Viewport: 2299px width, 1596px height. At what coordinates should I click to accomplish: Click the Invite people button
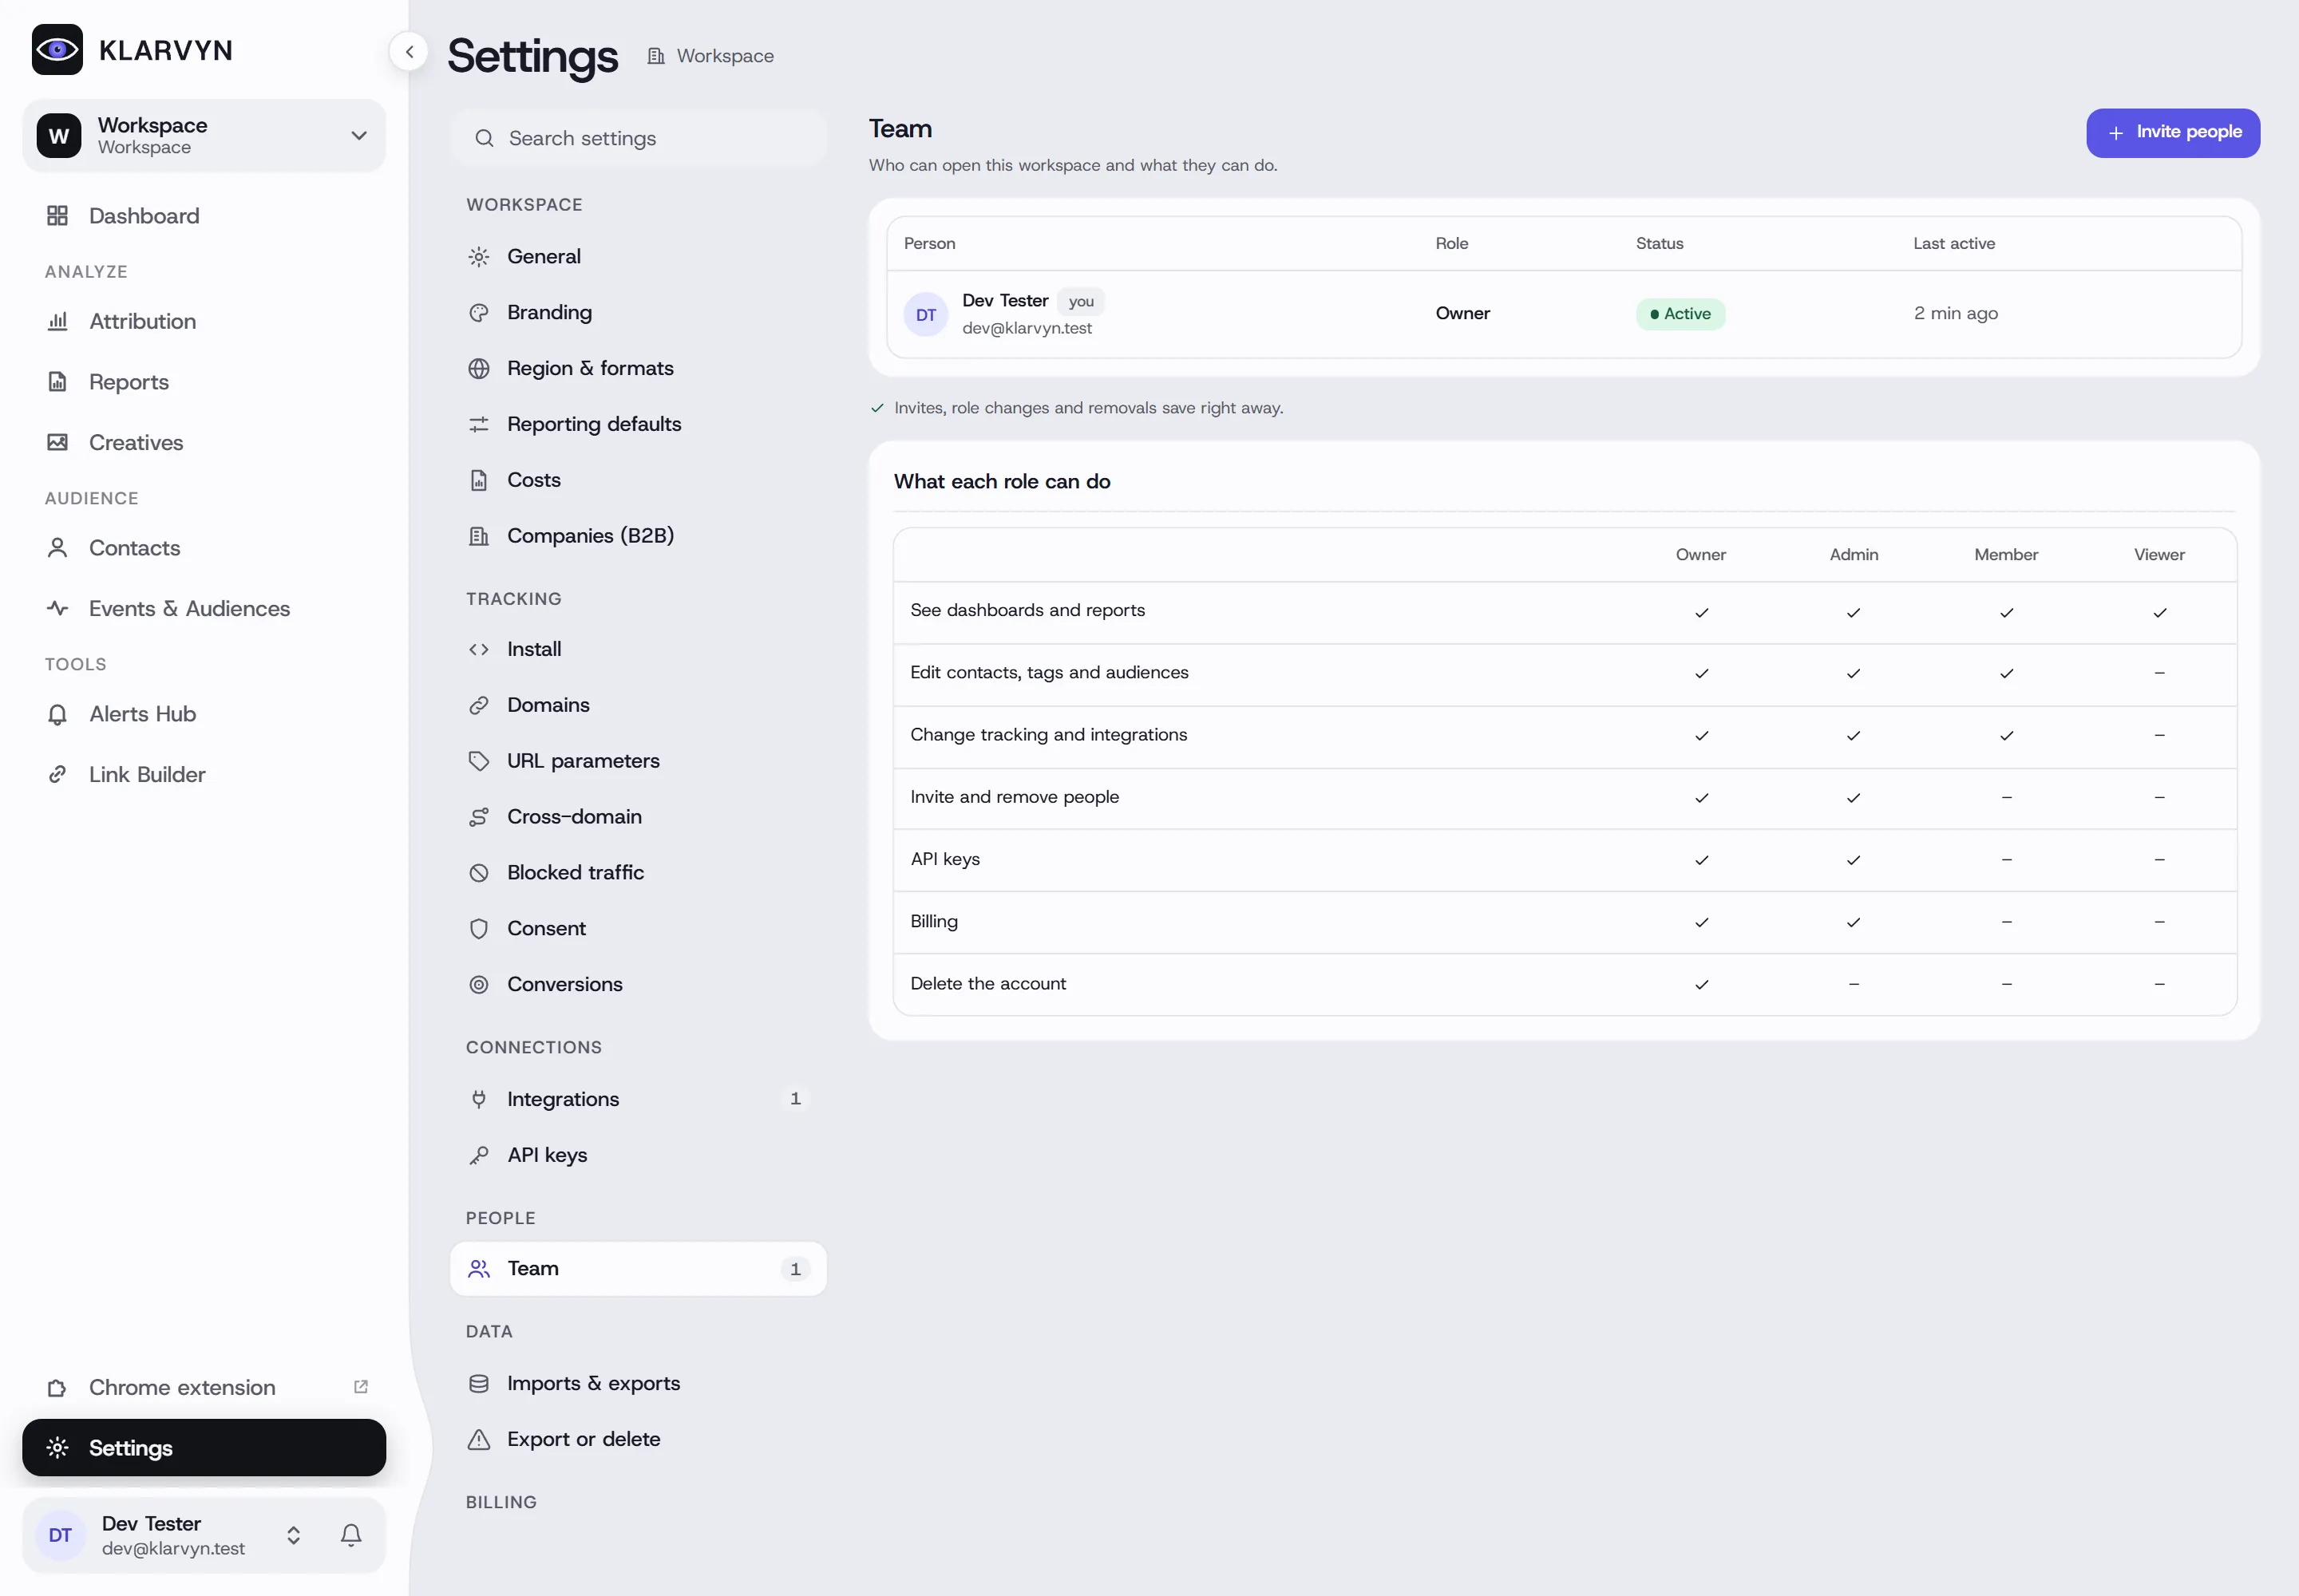[2173, 133]
